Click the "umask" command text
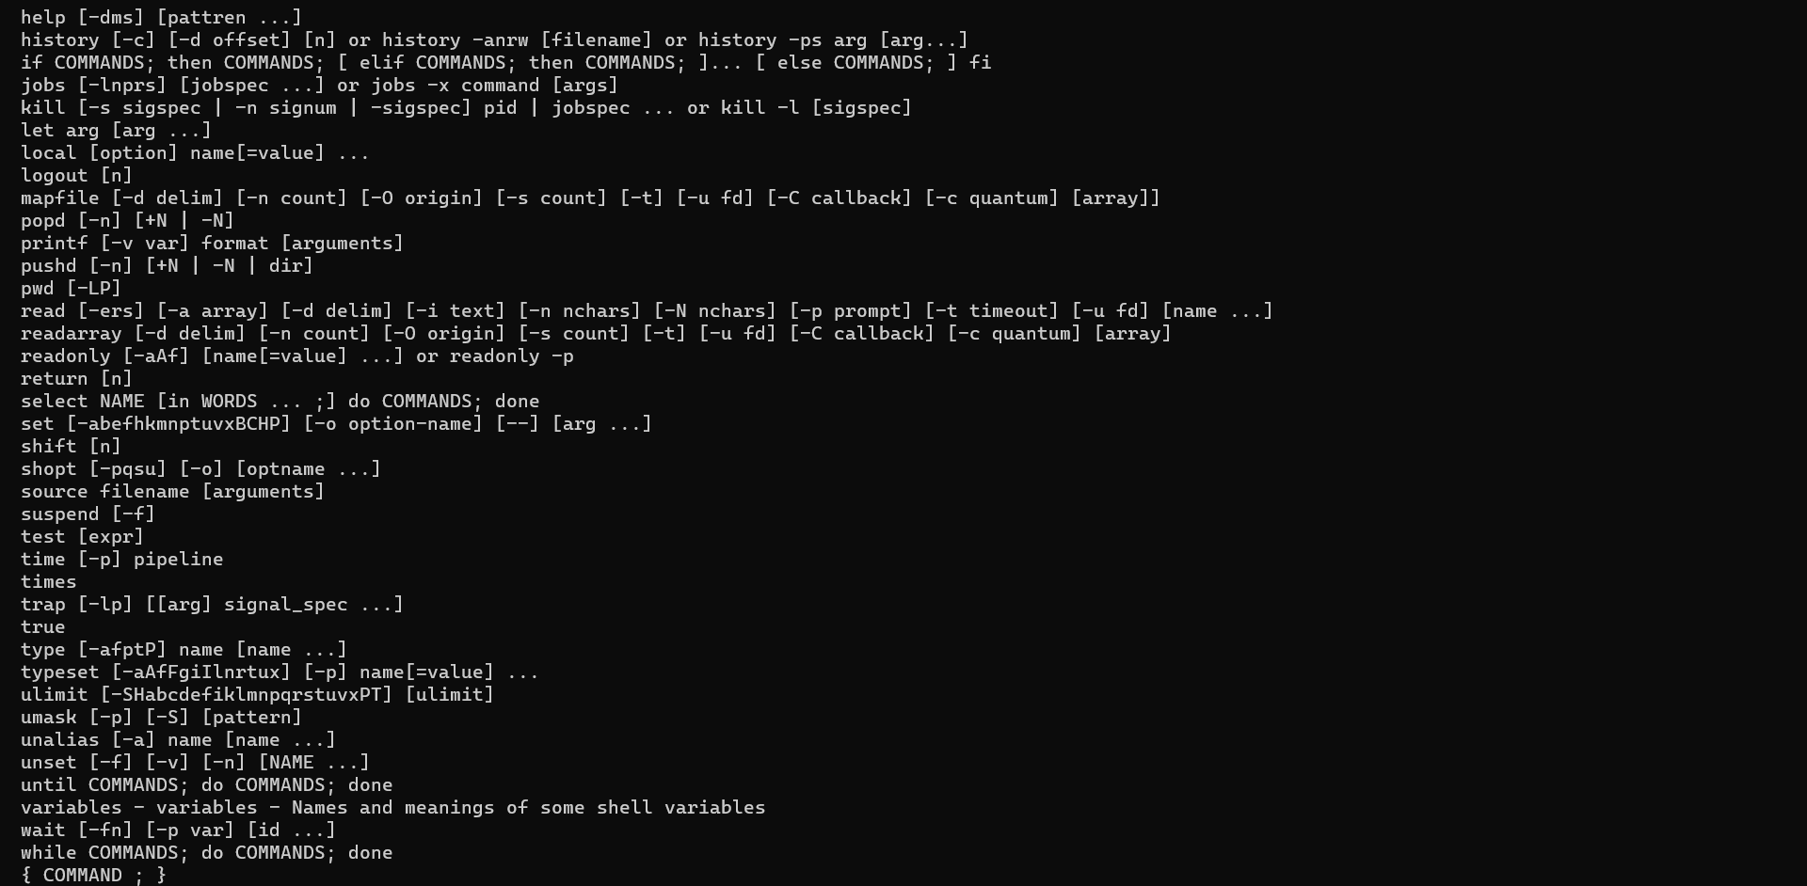This screenshot has width=1807, height=886. pos(48,718)
